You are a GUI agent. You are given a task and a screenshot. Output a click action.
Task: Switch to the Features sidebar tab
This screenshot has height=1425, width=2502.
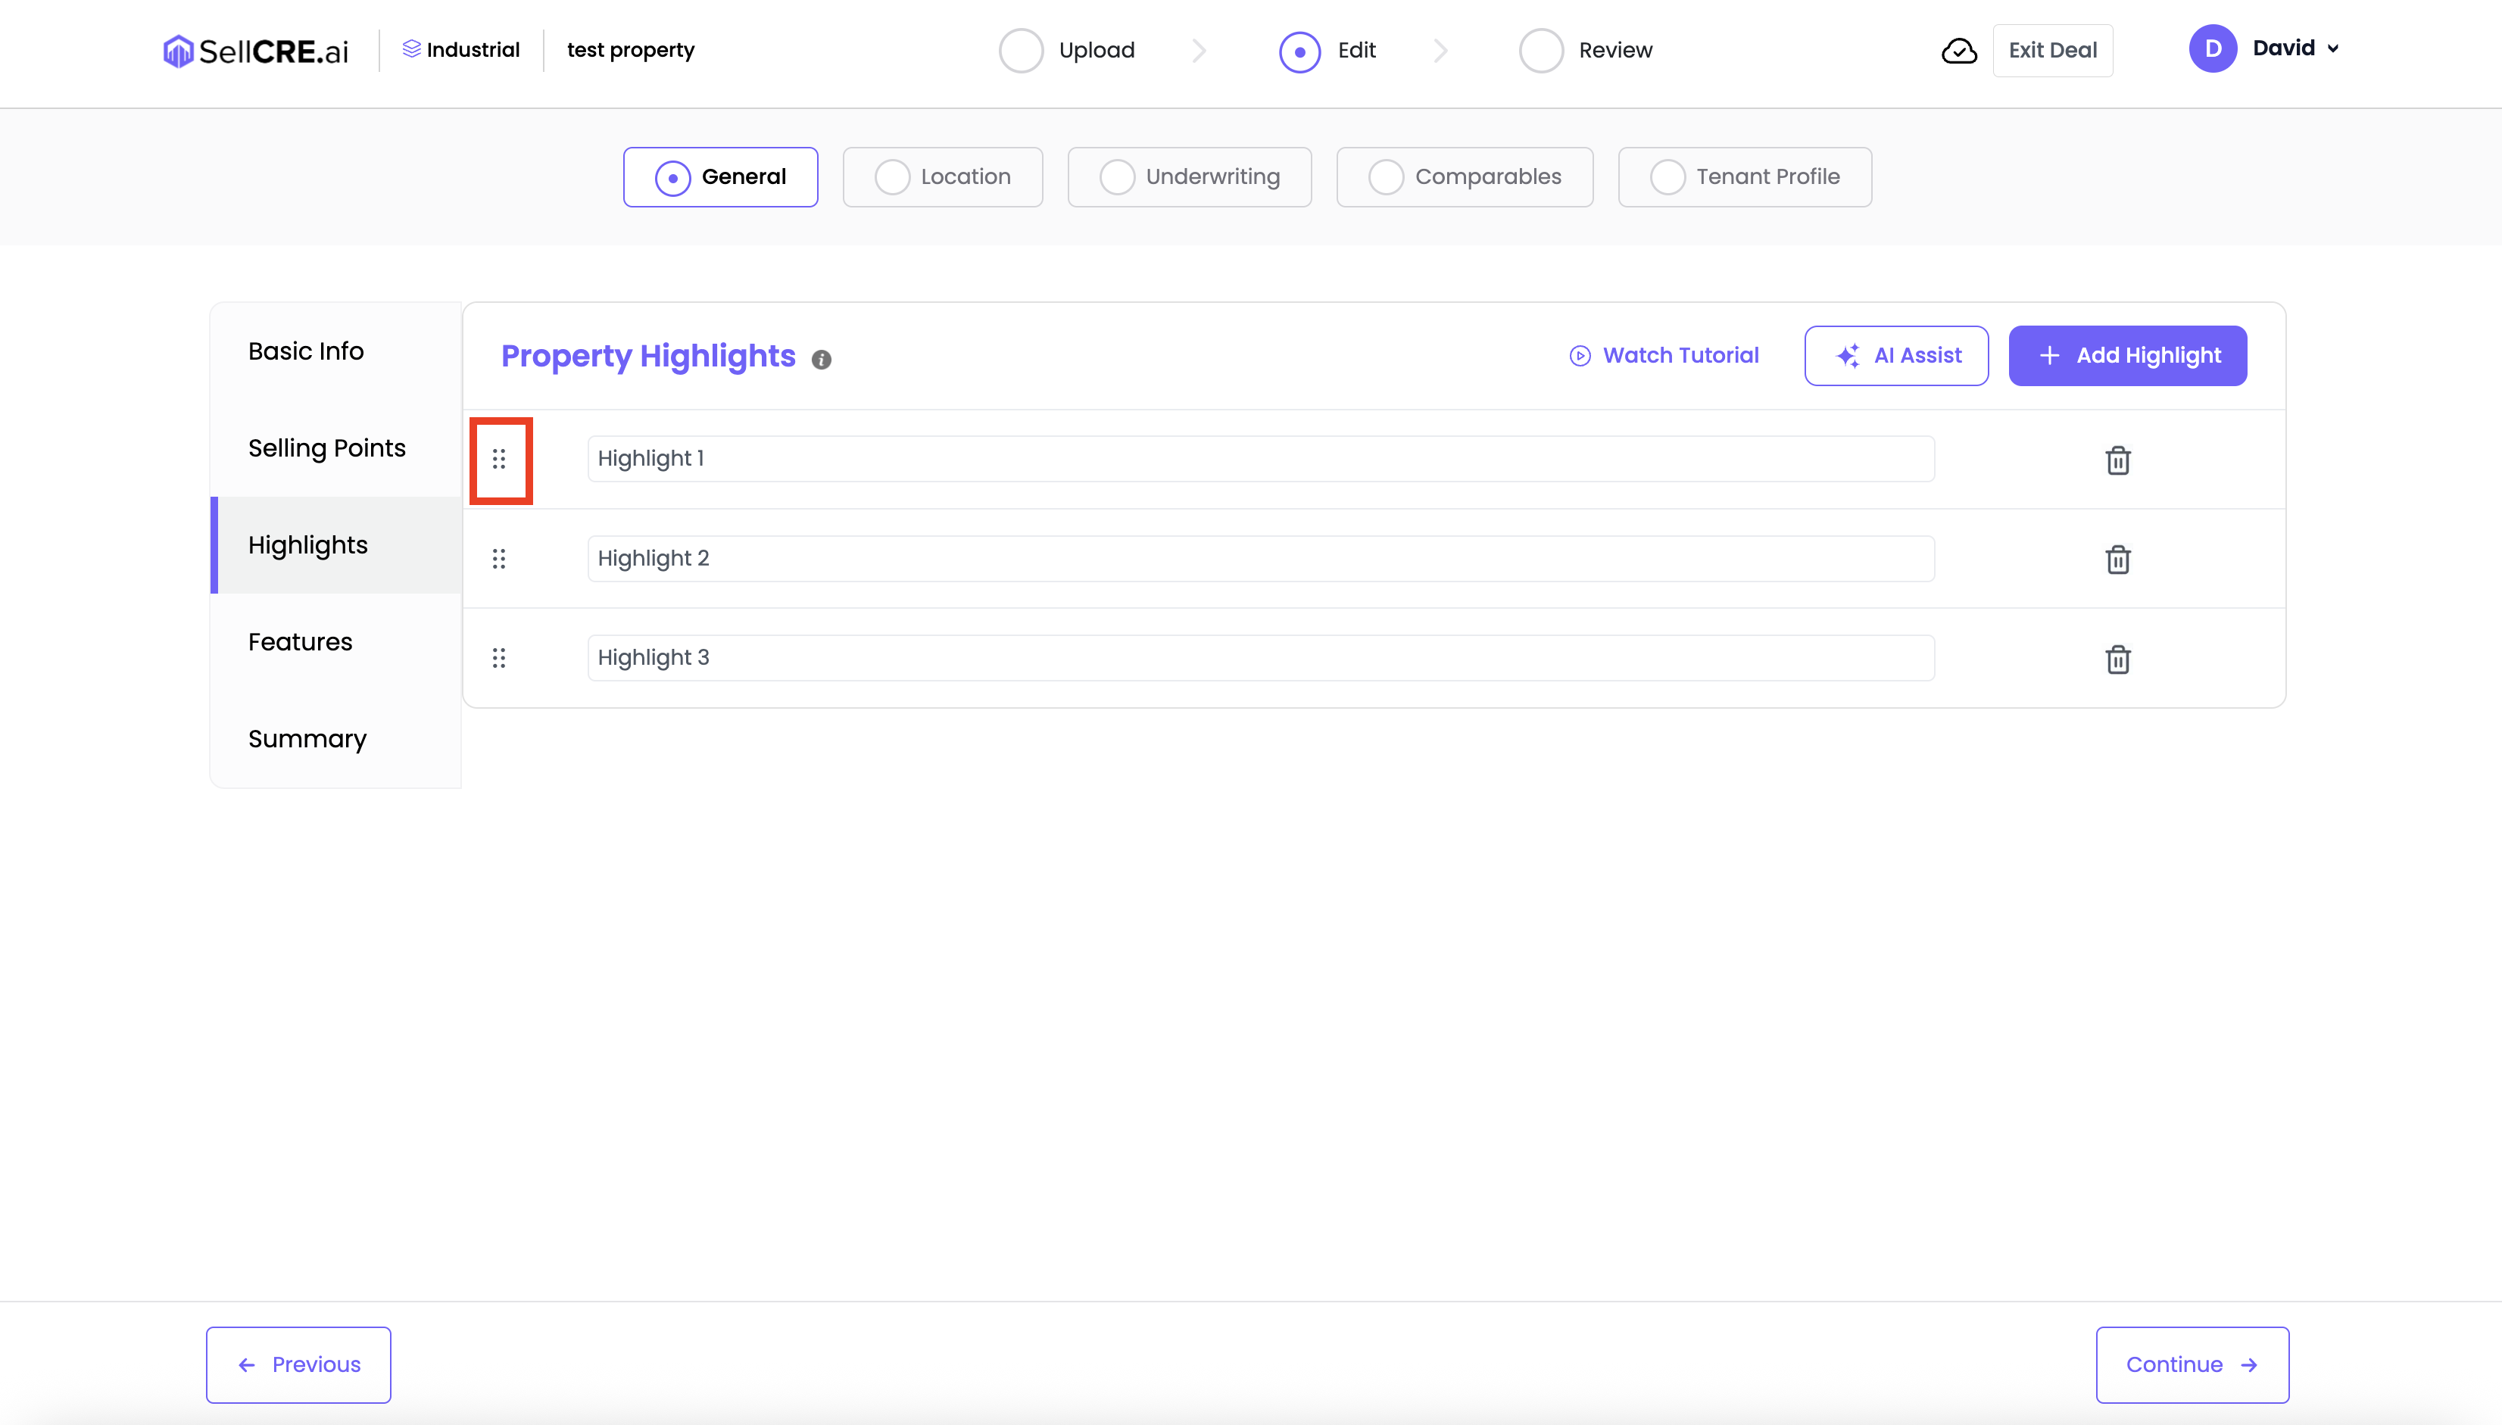point(301,642)
